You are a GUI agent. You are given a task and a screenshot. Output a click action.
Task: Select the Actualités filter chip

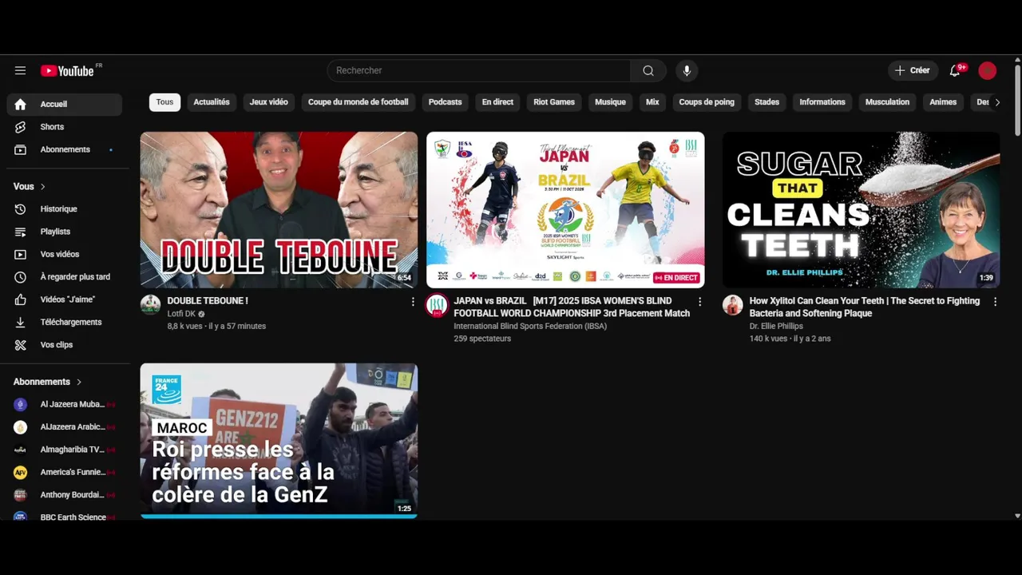click(x=212, y=102)
